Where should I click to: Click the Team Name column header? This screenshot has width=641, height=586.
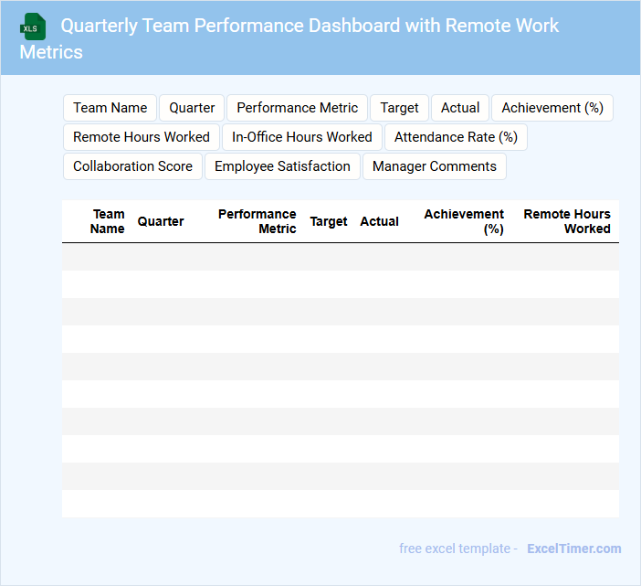(x=108, y=221)
